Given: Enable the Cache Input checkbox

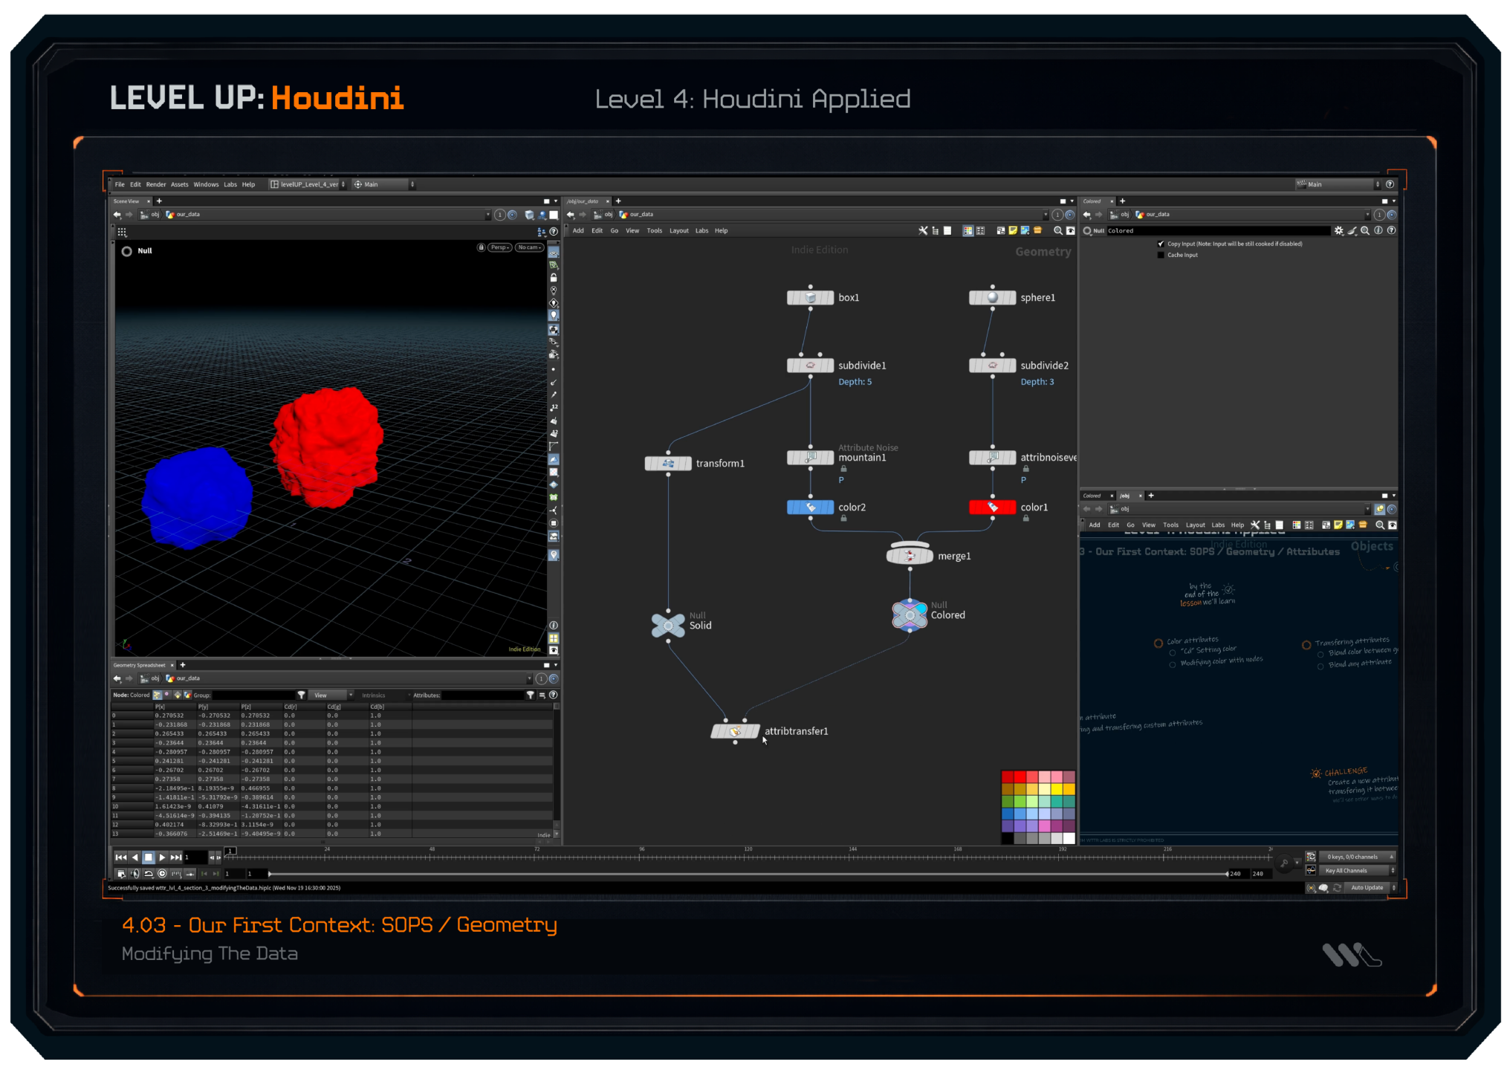Looking at the screenshot, I should click(1161, 255).
